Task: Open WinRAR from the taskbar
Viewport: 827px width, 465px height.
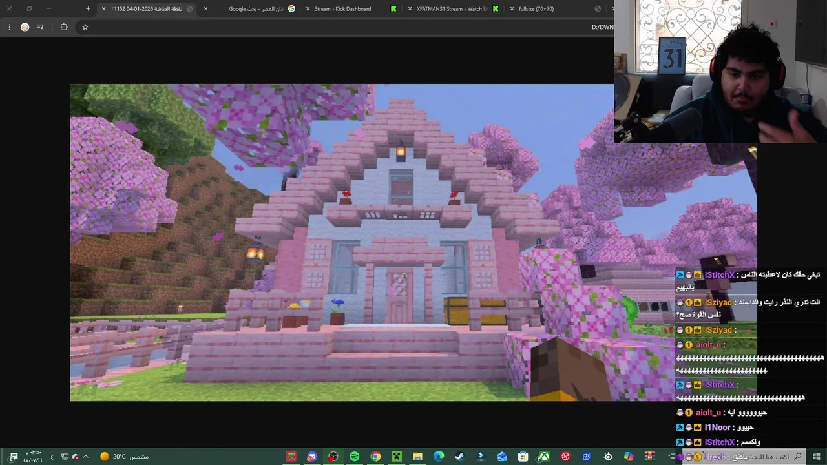Action: tap(650, 457)
